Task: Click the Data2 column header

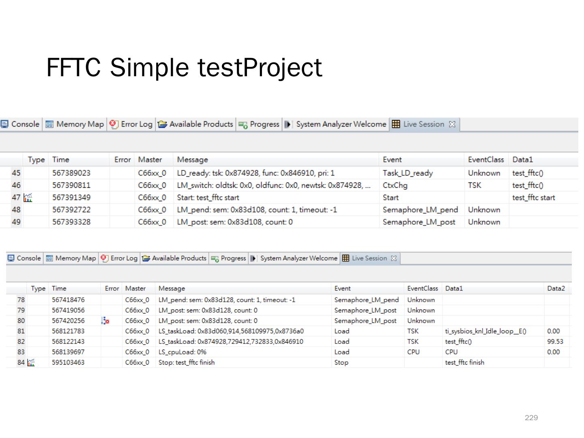Action: [x=556, y=288]
